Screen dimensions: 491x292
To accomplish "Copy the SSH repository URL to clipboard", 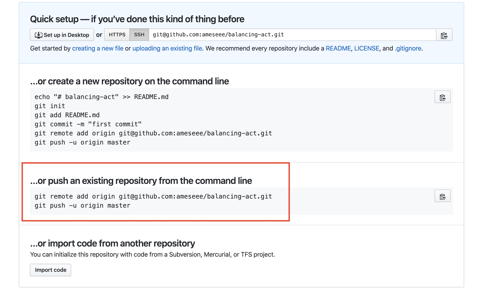I will [x=444, y=35].
